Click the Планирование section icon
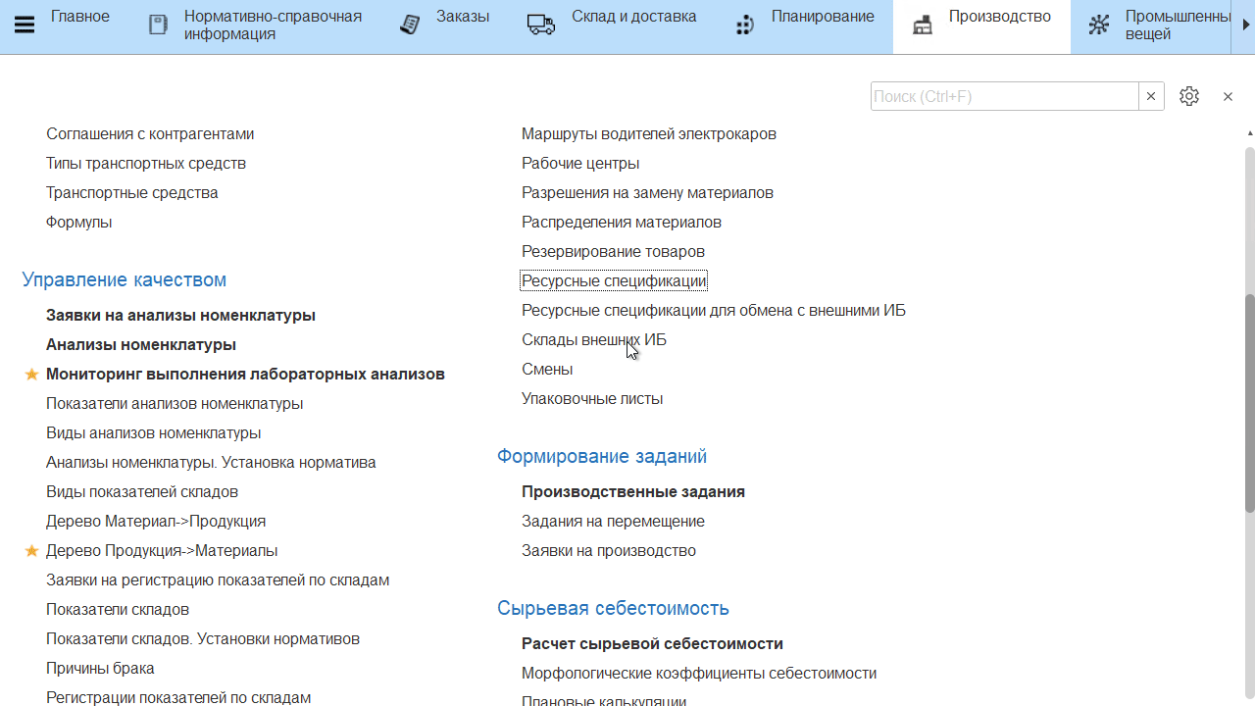The width and height of the screenshot is (1255, 706). tap(745, 25)
